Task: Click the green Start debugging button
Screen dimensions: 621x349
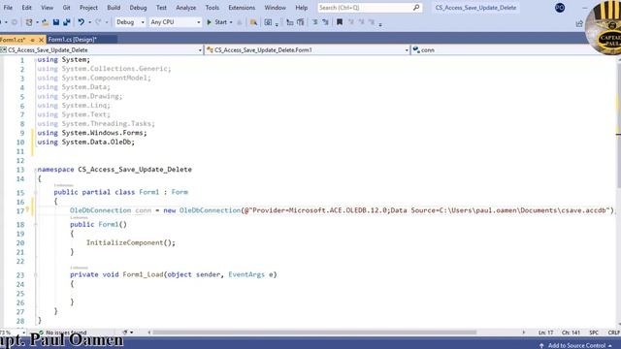Action: tap(216, 22)
